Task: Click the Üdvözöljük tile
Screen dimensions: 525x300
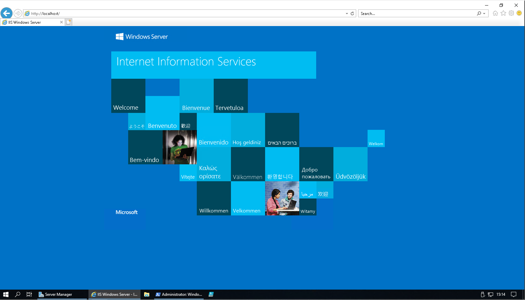Action: point(350,164)
